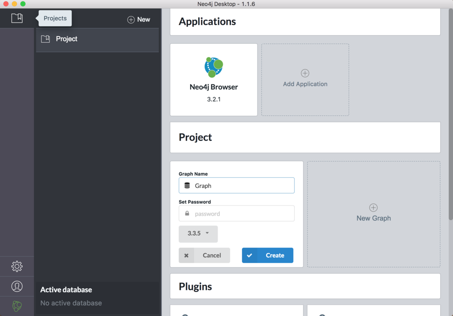453x316 pixels.
Task: Click the Add Application placeholder
Action: click(x=305, y=80)
